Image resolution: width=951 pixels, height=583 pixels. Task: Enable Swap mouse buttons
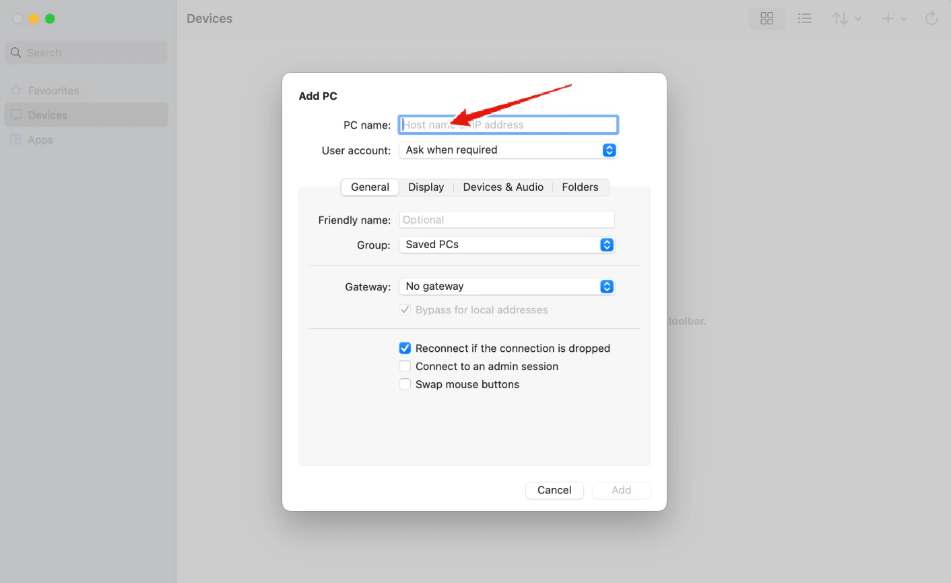point(405,383)
